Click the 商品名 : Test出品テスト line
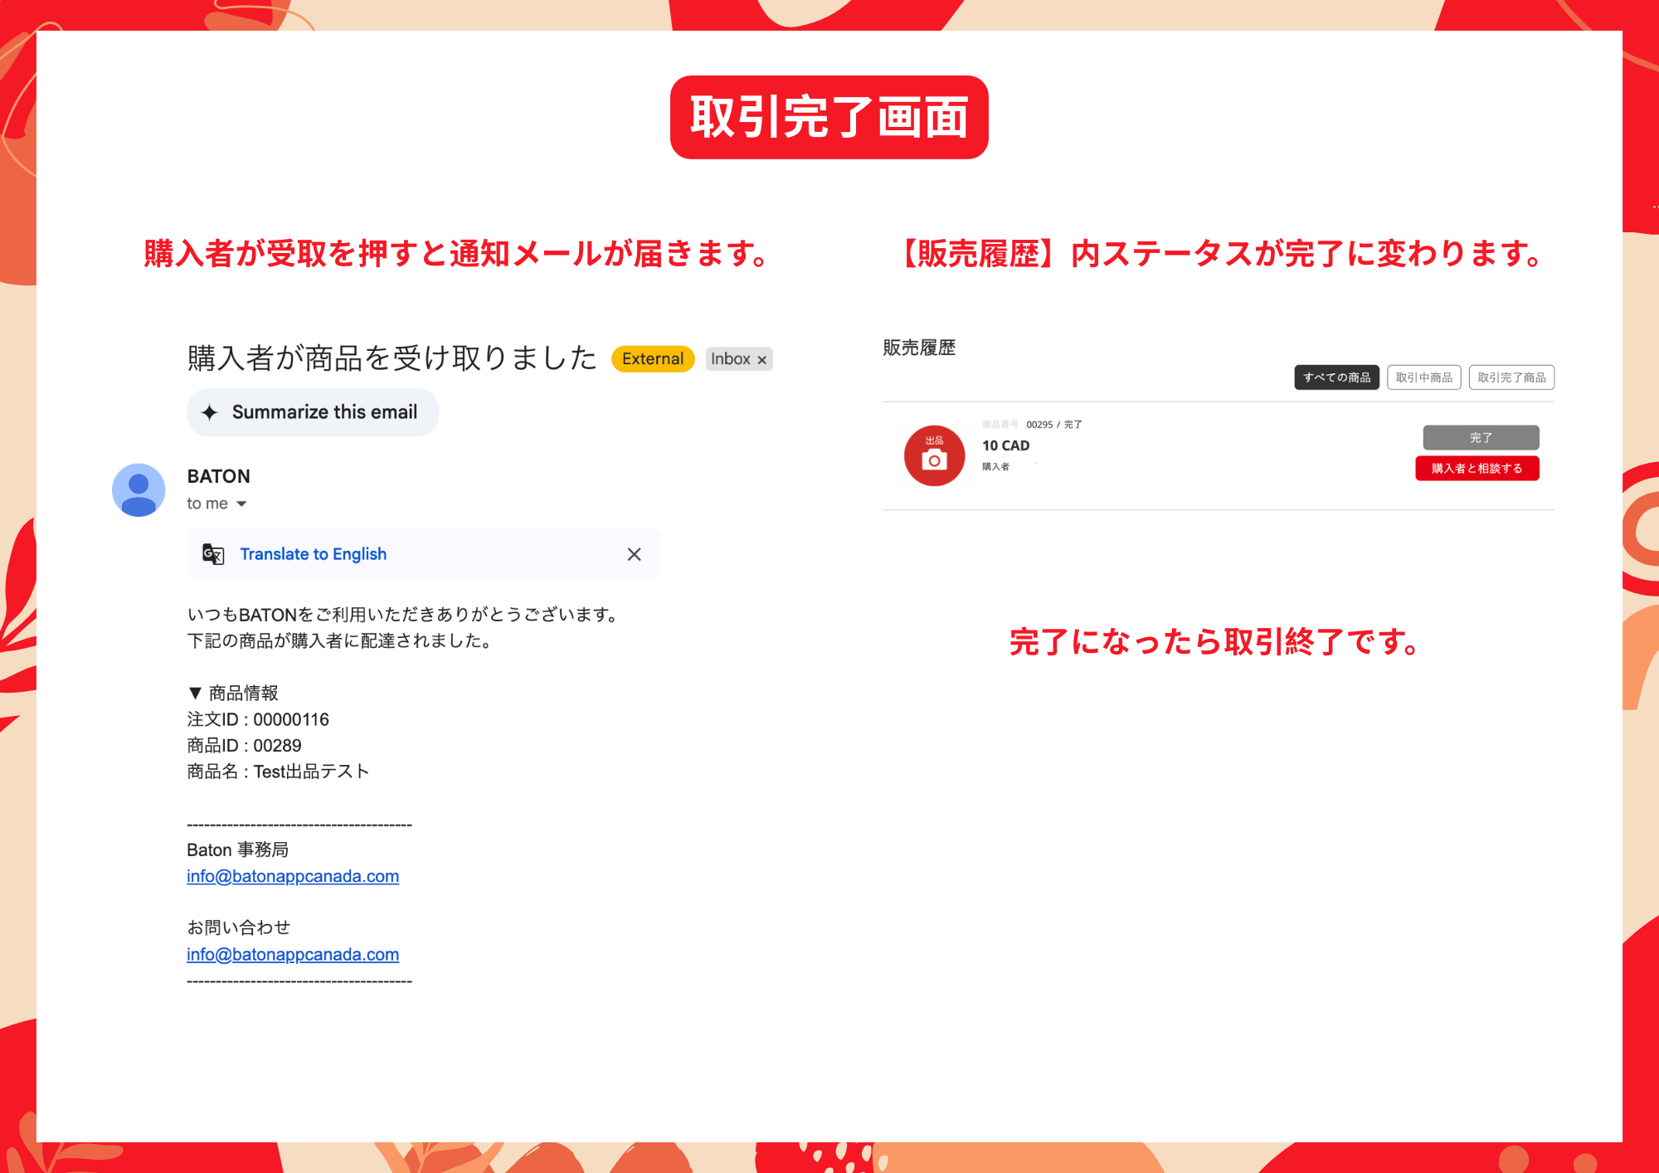This screenshot has height=1173, width=1659. [x=278, y=771]
